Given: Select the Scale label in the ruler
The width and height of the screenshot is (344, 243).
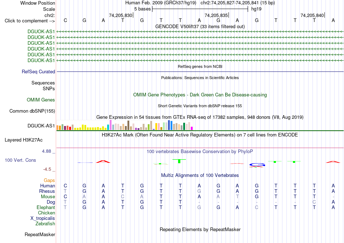Looking at the screenshot, I should [49, 9].
